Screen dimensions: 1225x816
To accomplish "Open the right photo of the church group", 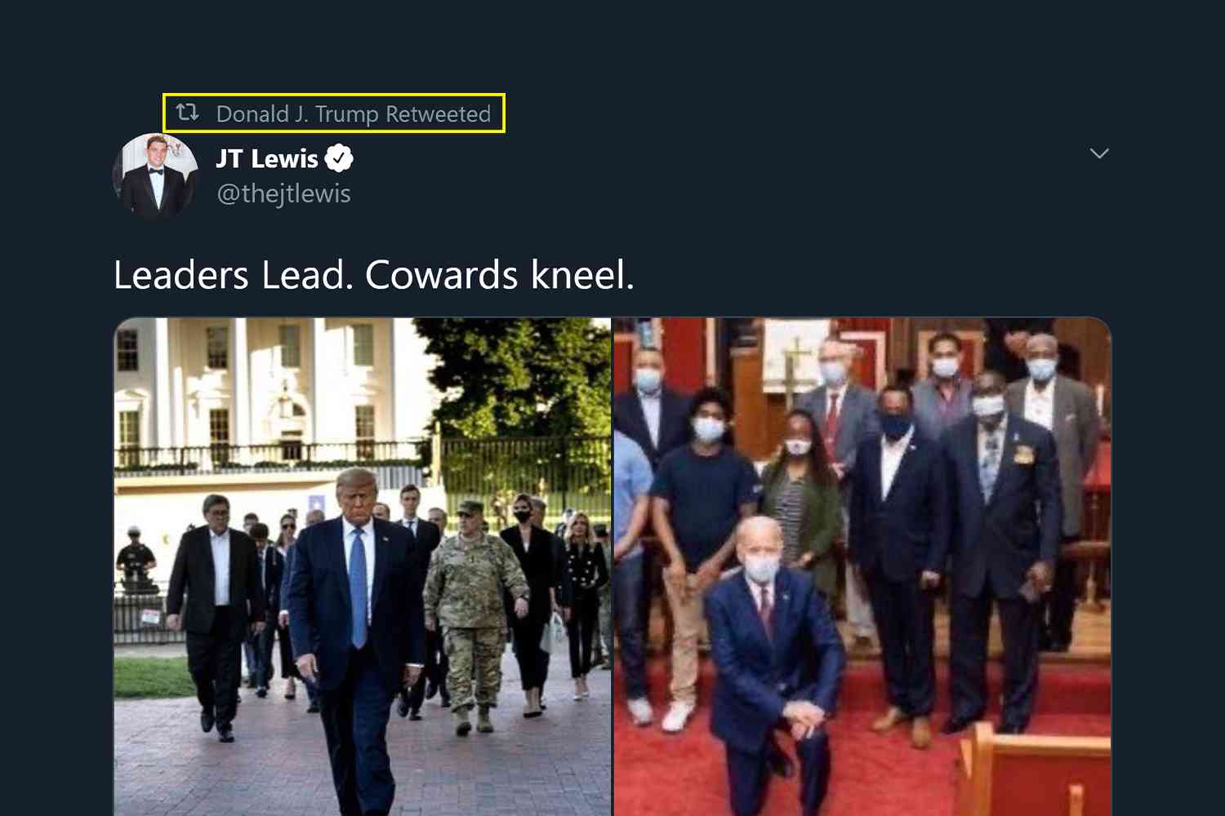I will pos(862,566).
